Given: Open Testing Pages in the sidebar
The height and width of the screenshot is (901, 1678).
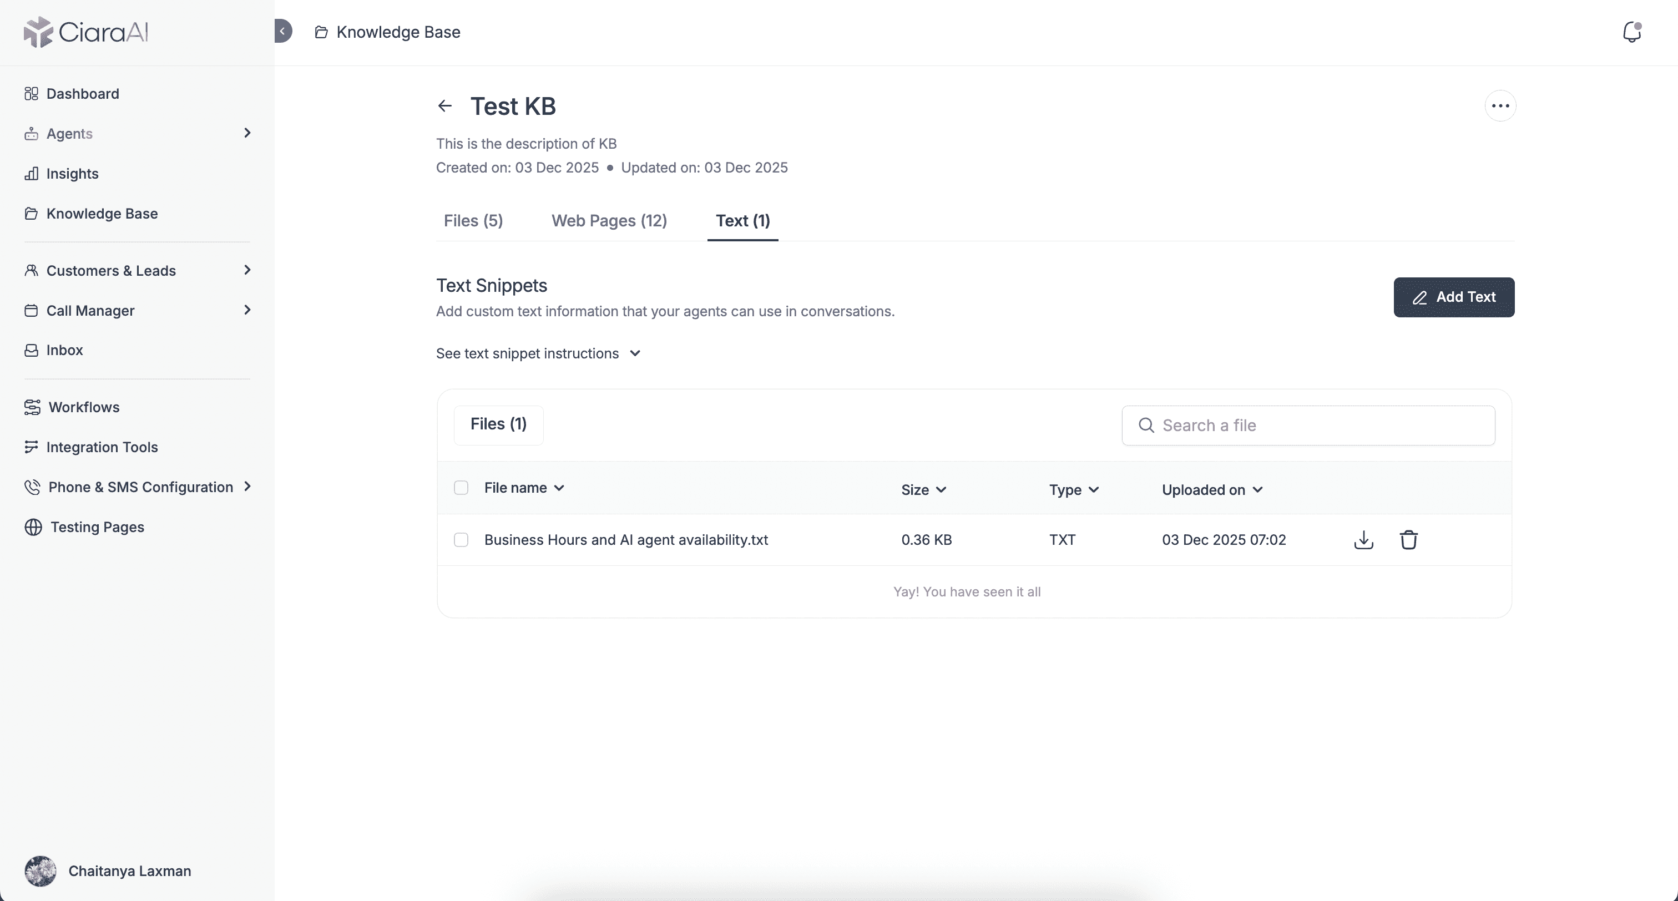Looking at the screenshot, I should 97,527.
